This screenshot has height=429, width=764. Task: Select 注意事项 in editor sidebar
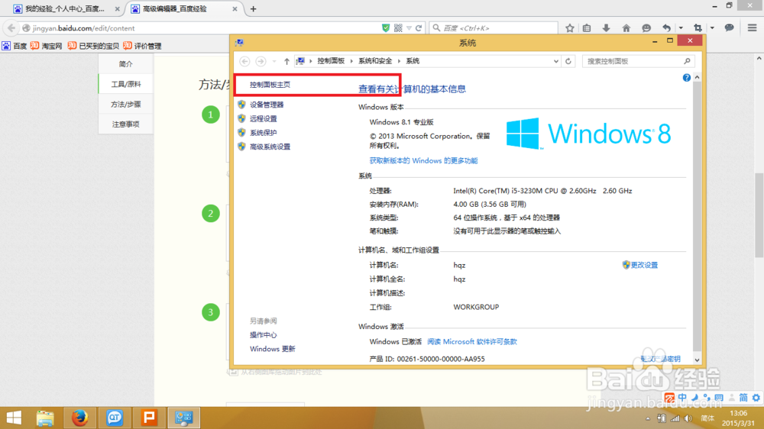coord(126,124)
